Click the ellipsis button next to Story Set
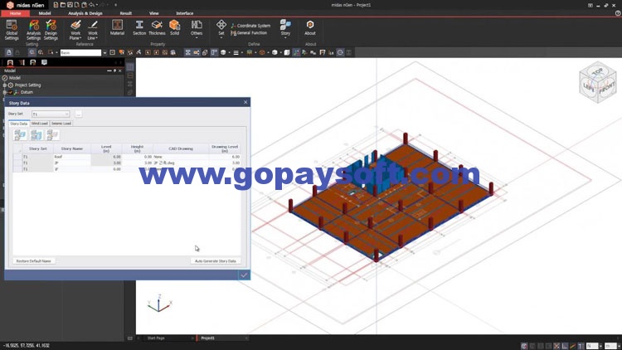This screenshot has height=350, width=622. (79, 114)
